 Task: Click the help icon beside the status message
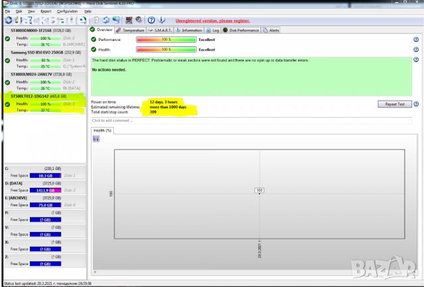point(415,61)
